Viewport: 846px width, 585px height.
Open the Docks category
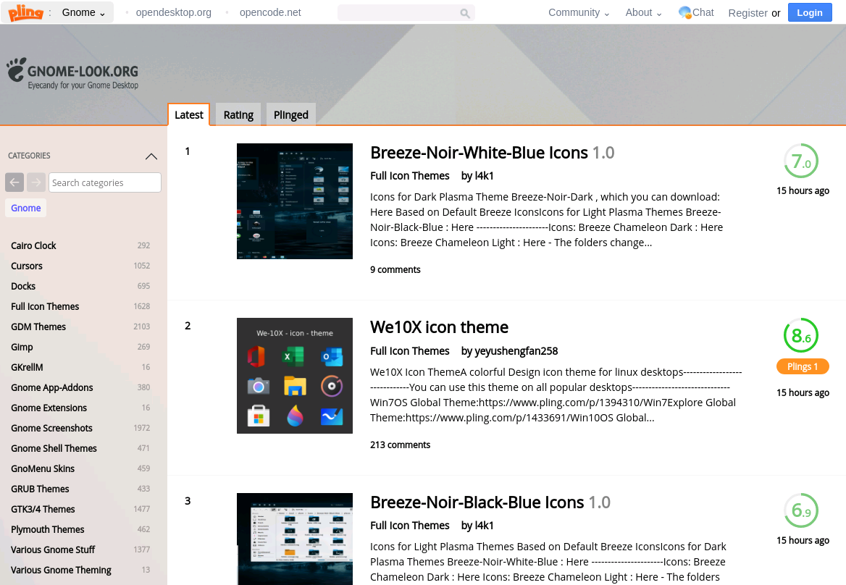(23, 286)
